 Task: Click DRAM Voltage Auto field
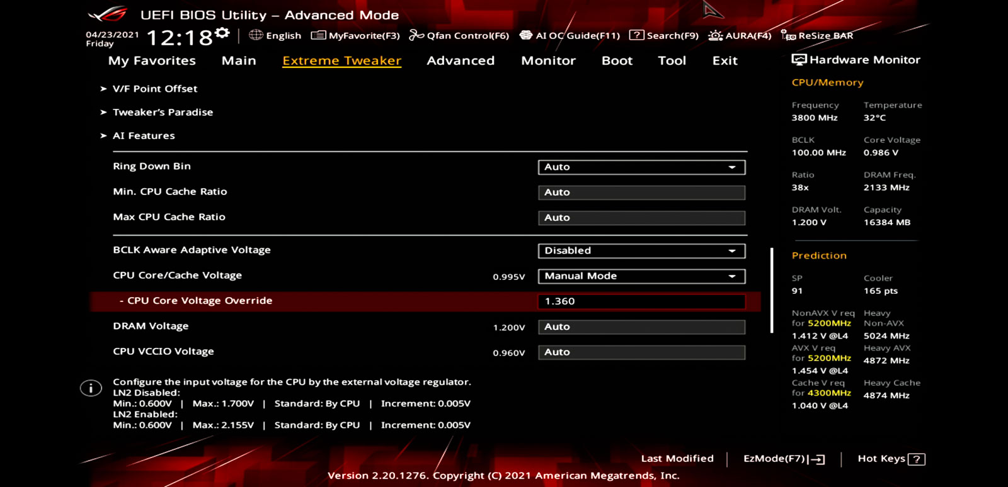tap(641, 327)
